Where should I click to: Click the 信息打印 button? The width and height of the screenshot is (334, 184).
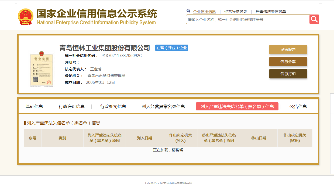click(x=288, y=74)
